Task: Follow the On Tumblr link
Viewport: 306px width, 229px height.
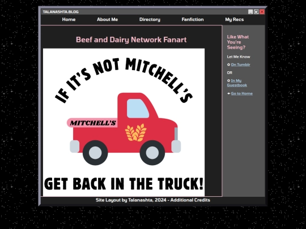Action: 240,64
